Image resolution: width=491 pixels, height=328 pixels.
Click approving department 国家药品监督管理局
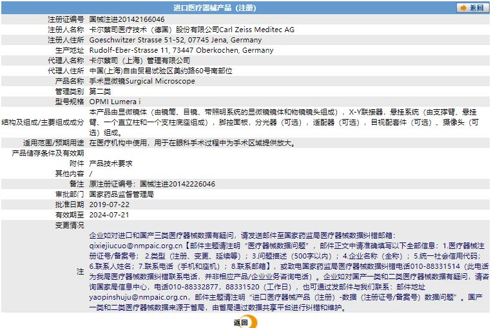[x=122, y=194]
